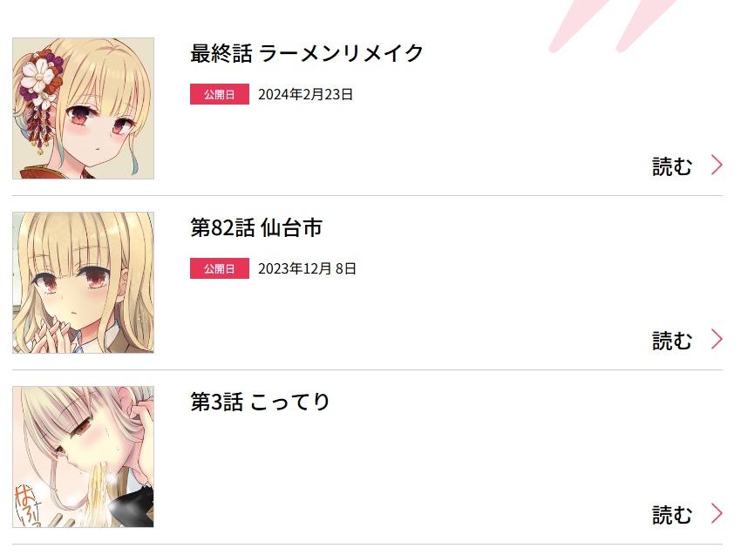Click 読む for the 最終話 episode
Screen dimensions: 741x555
click(x=672, y=166)
